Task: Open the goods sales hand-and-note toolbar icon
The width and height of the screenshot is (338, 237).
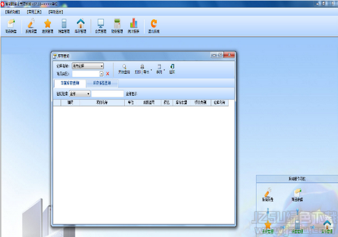Action: point(11,24)
